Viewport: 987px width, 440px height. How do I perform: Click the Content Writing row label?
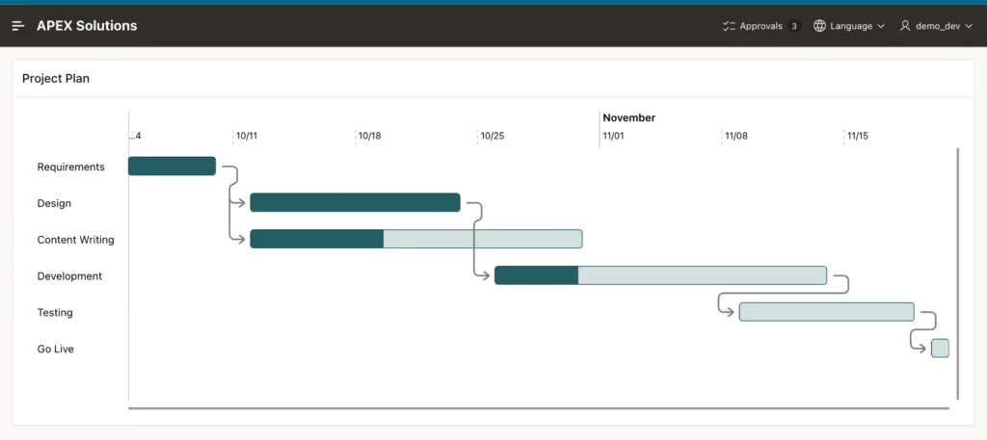[75, 240]
